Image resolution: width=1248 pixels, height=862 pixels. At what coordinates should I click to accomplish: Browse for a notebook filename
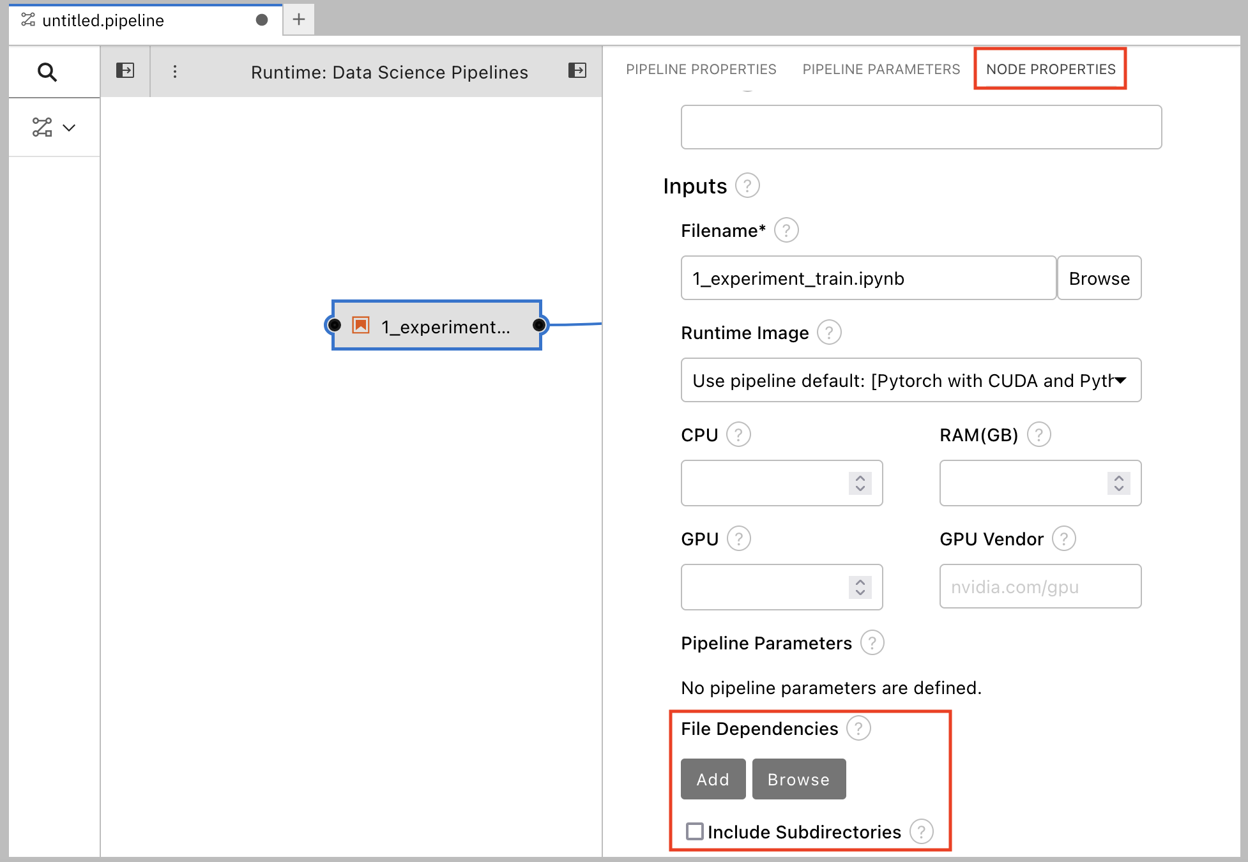1099,278
